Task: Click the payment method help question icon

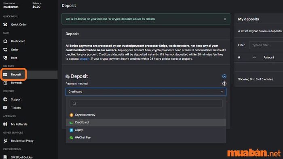Action: pyautogui.click(x=224, y=84)
